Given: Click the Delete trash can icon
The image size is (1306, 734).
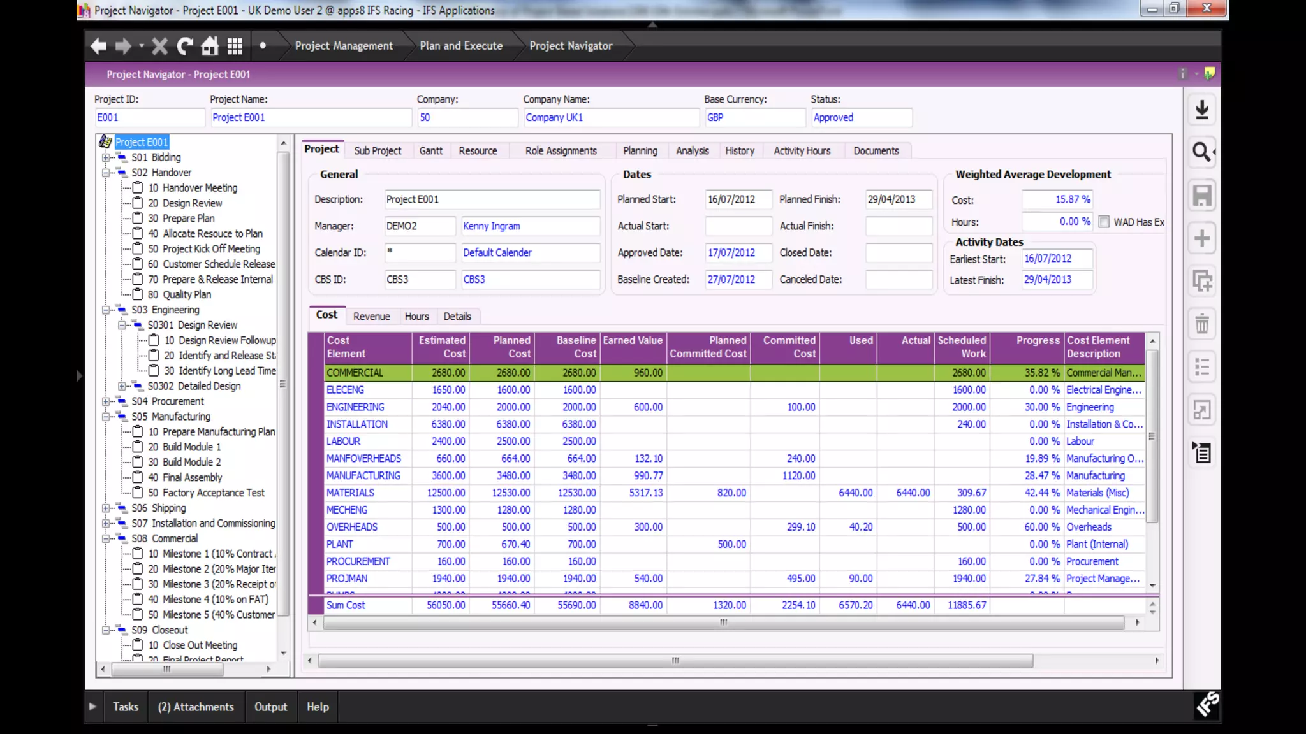Looking at the screenshot, I should [1201, 324].
